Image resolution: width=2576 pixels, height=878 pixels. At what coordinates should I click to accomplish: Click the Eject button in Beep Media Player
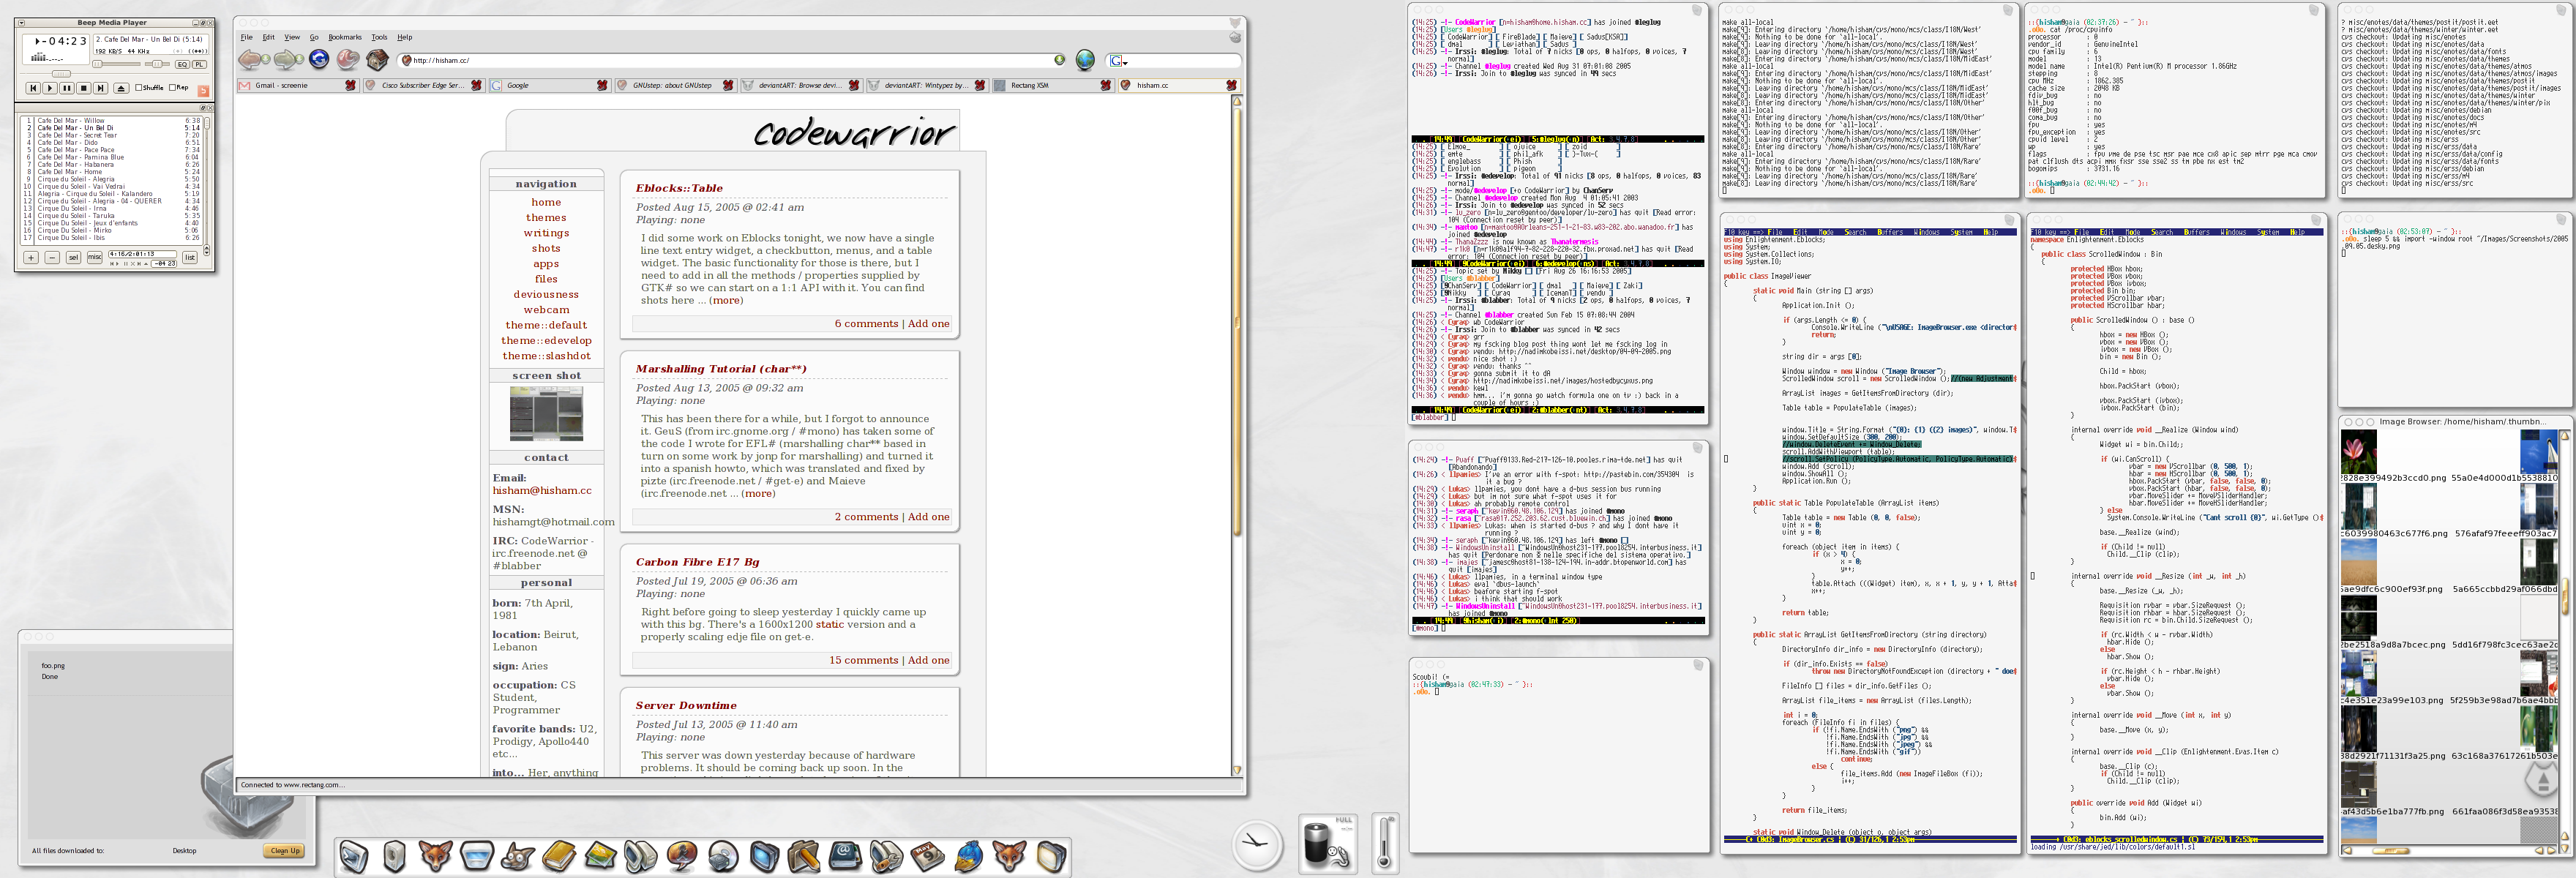pos(122,88)
